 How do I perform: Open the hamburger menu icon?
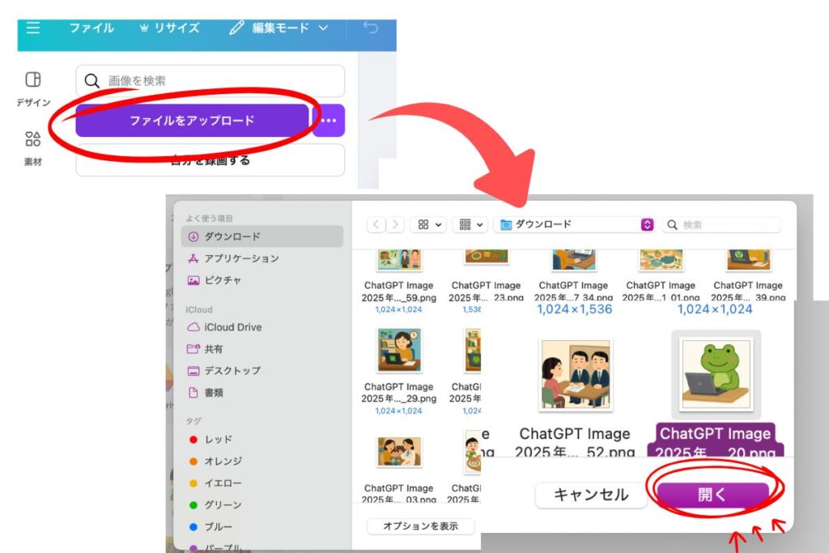(x=33, y=28)
